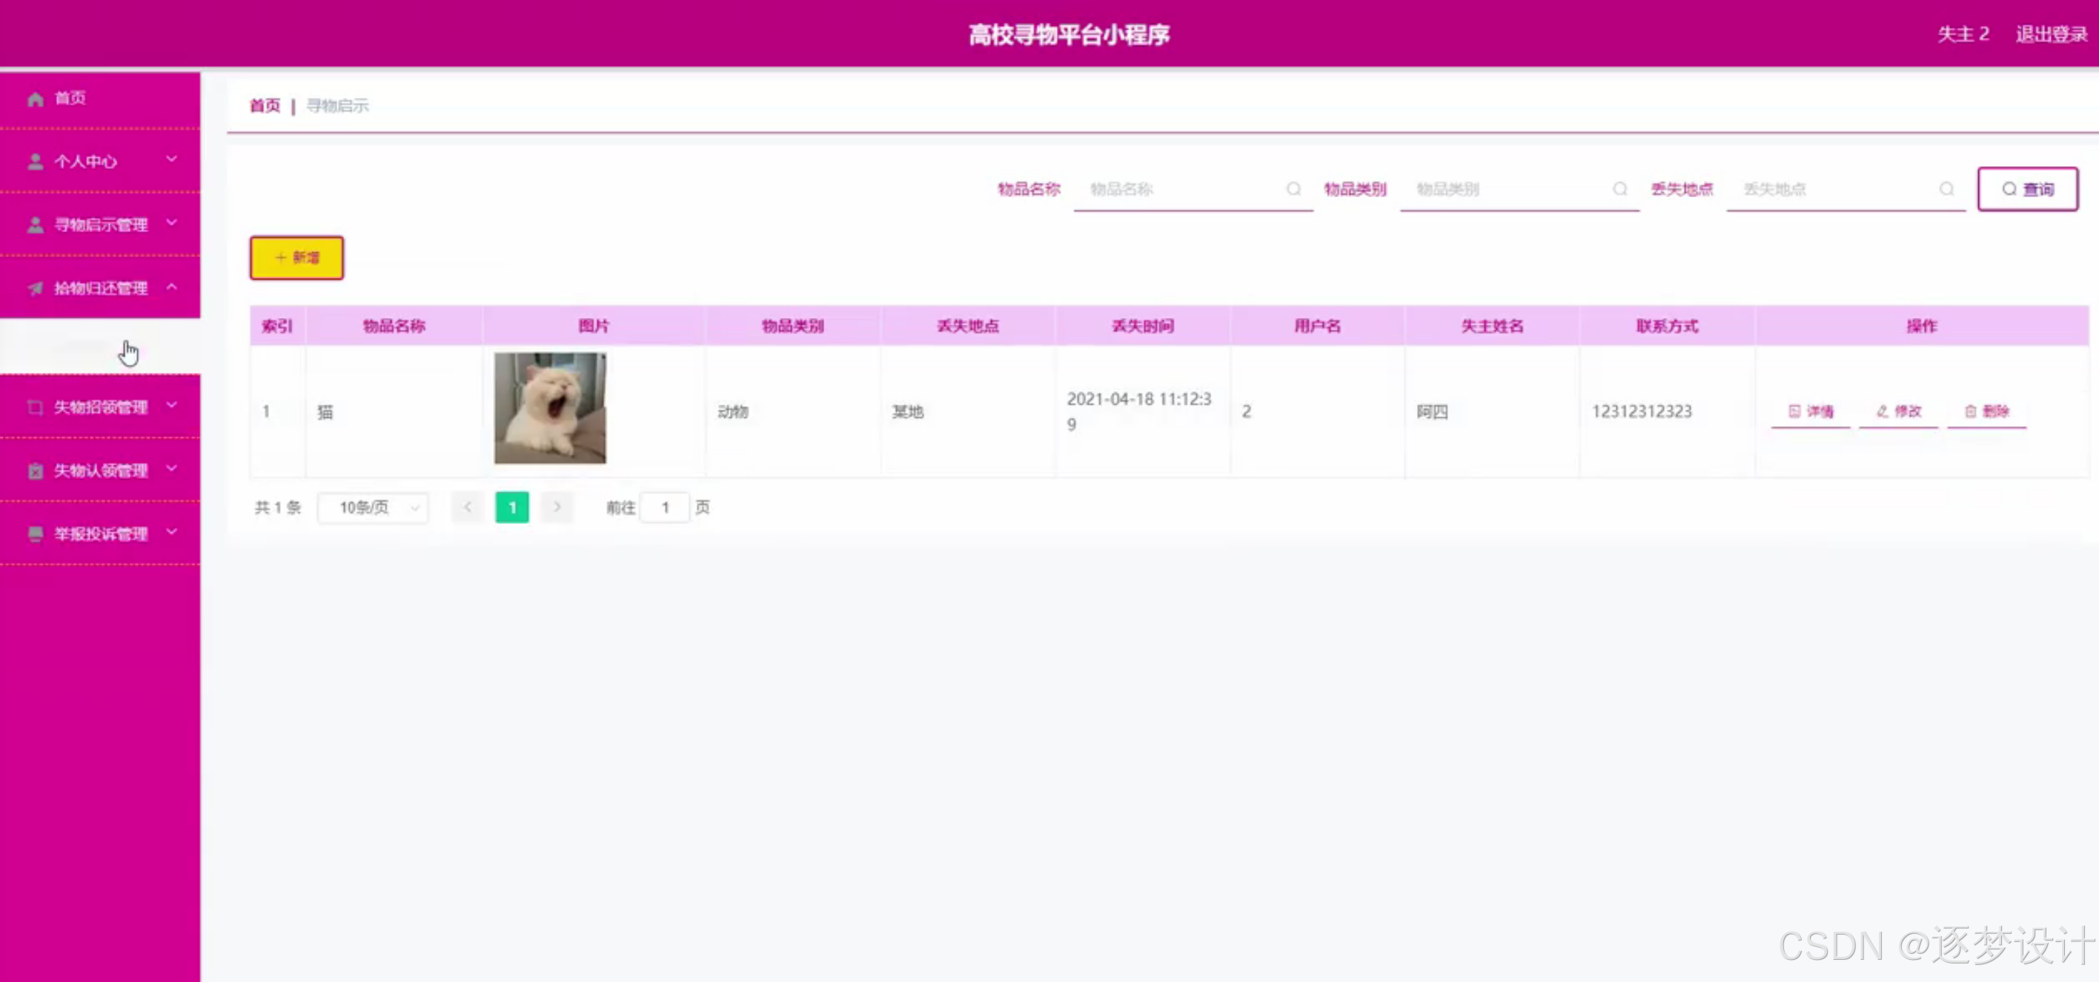The height and width of the screenshot is (982, 2099).
Task: Open the 10条/页 page-size dropdown
Action: 372,507
